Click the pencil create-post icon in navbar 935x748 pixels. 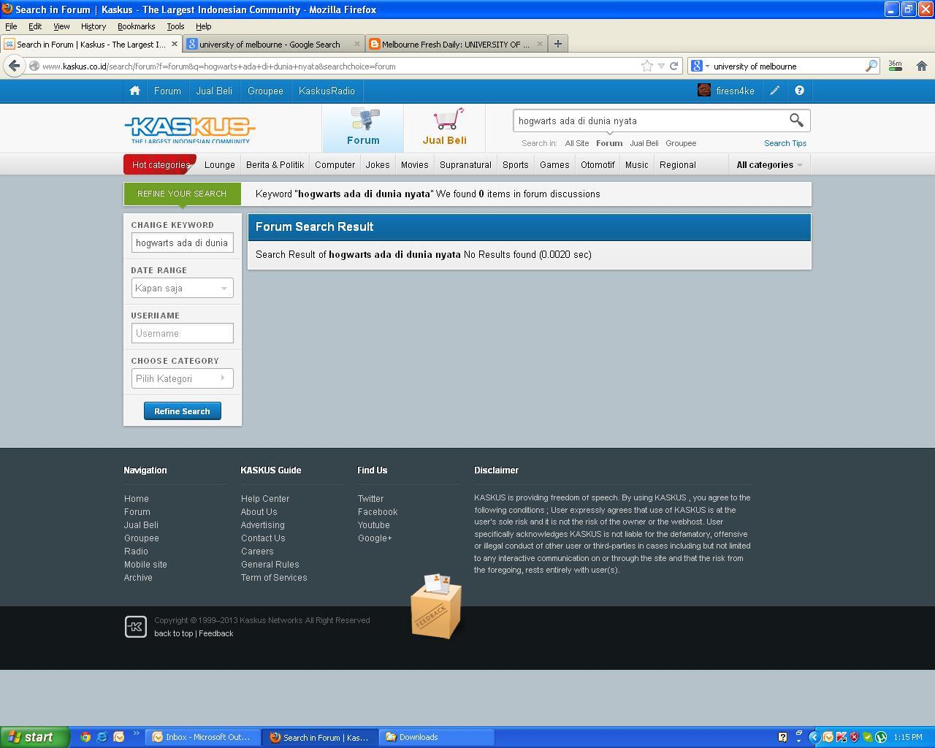[774, 91]
